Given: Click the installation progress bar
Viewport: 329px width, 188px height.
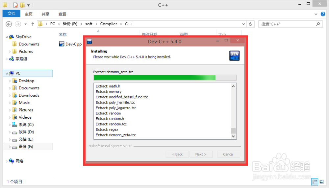Looking at the screenshot, I should point(165,78).
